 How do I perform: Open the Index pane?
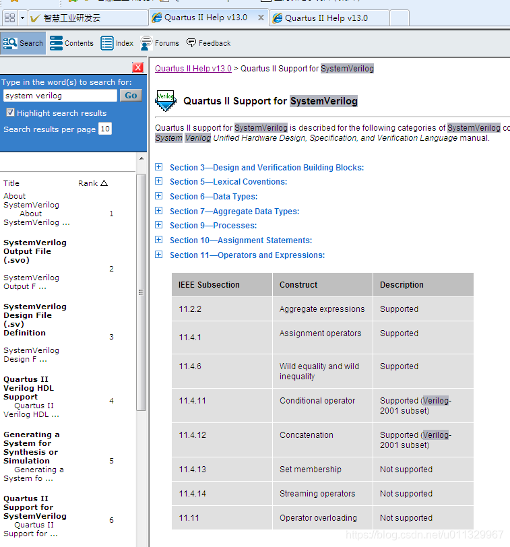click(x=117, y=43)
